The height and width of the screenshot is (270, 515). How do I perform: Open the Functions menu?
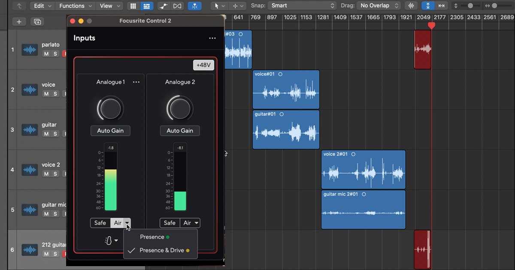(76, 6)
